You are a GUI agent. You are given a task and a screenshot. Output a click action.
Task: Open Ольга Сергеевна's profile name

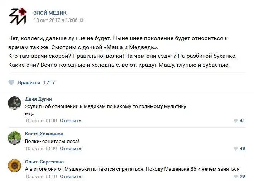[44, 162]
